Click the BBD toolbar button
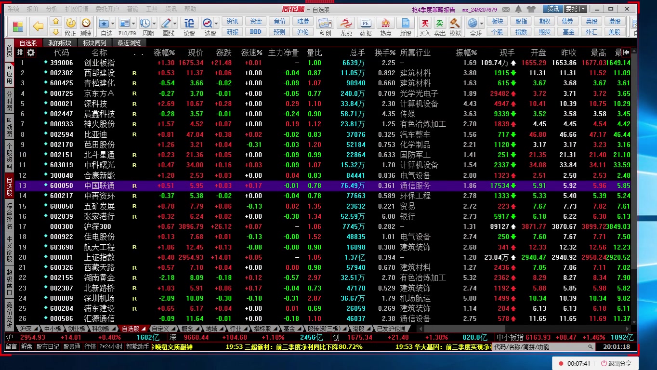The image size is (657, 370). tap(256, 32)
